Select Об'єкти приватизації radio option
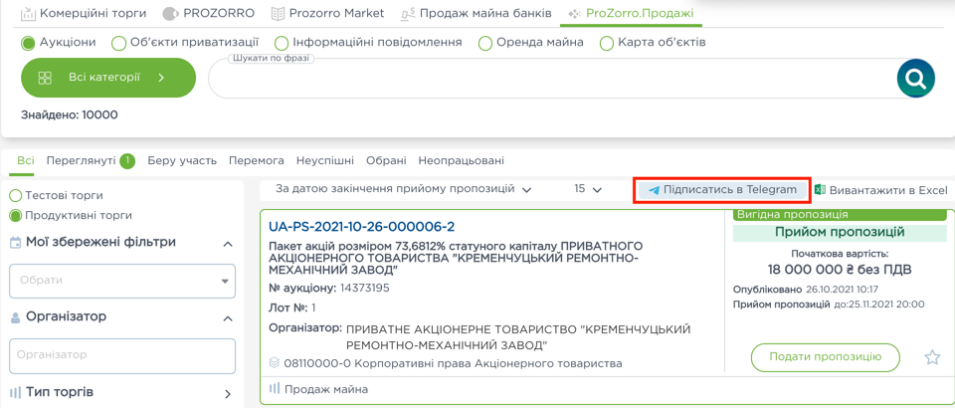Screen dimensions: 955x408 (x=119, y=43)
